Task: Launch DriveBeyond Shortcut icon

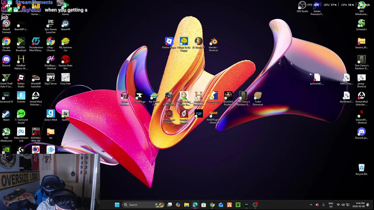Action: coord(51,62)
